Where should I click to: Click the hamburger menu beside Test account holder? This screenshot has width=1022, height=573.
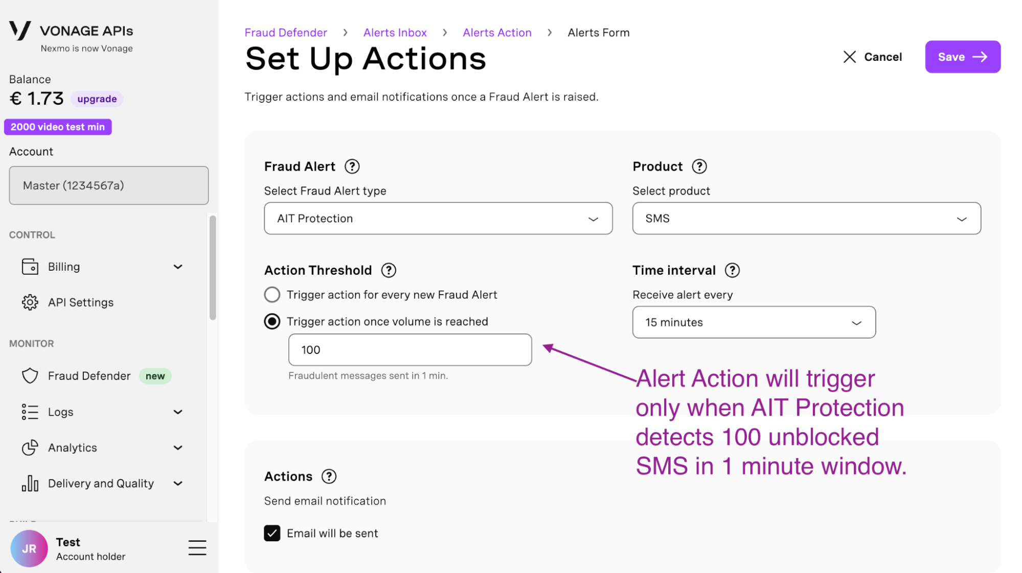[x=197, y=547]
